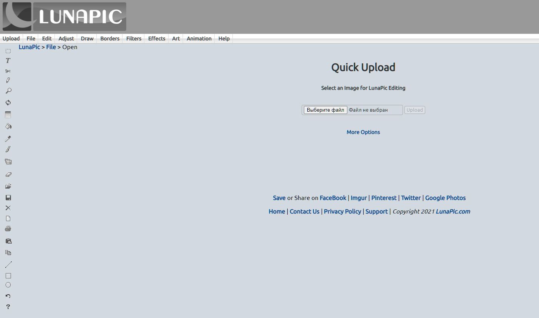Open the Edit menu
539x318 pixels.
click(47, 38)
